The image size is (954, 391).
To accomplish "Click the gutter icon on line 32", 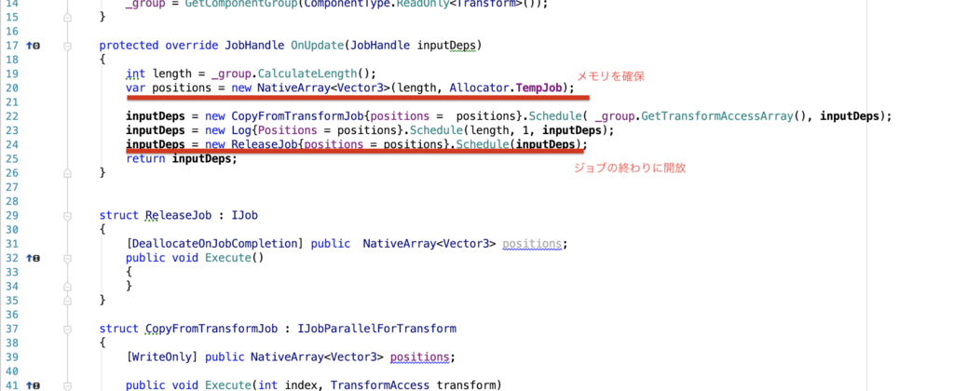I will [x=33, y=258].
